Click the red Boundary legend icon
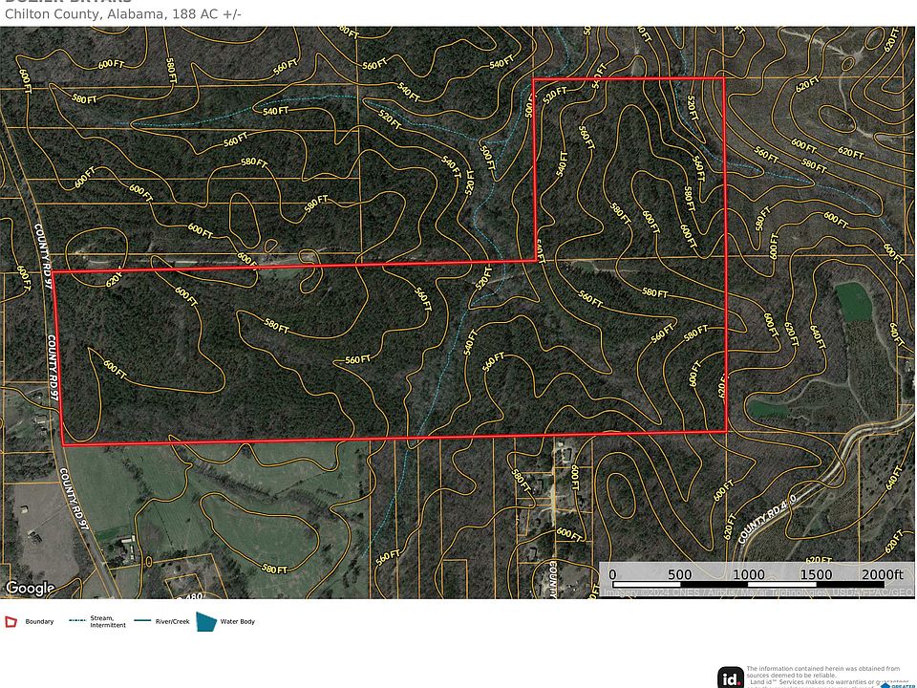This screenshot has width=917, height=688. click(x=11, y=622)
